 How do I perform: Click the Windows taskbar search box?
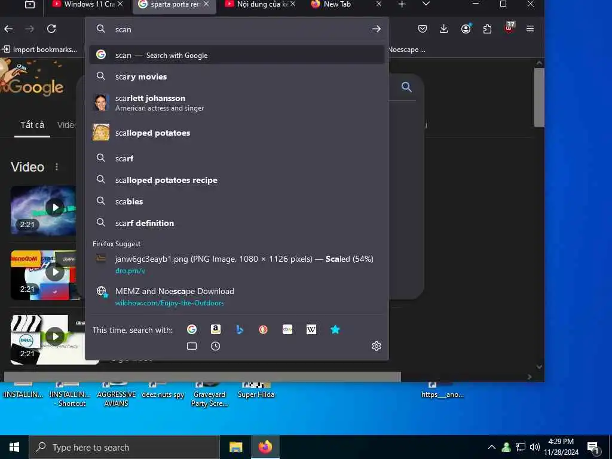click(124, 447)
